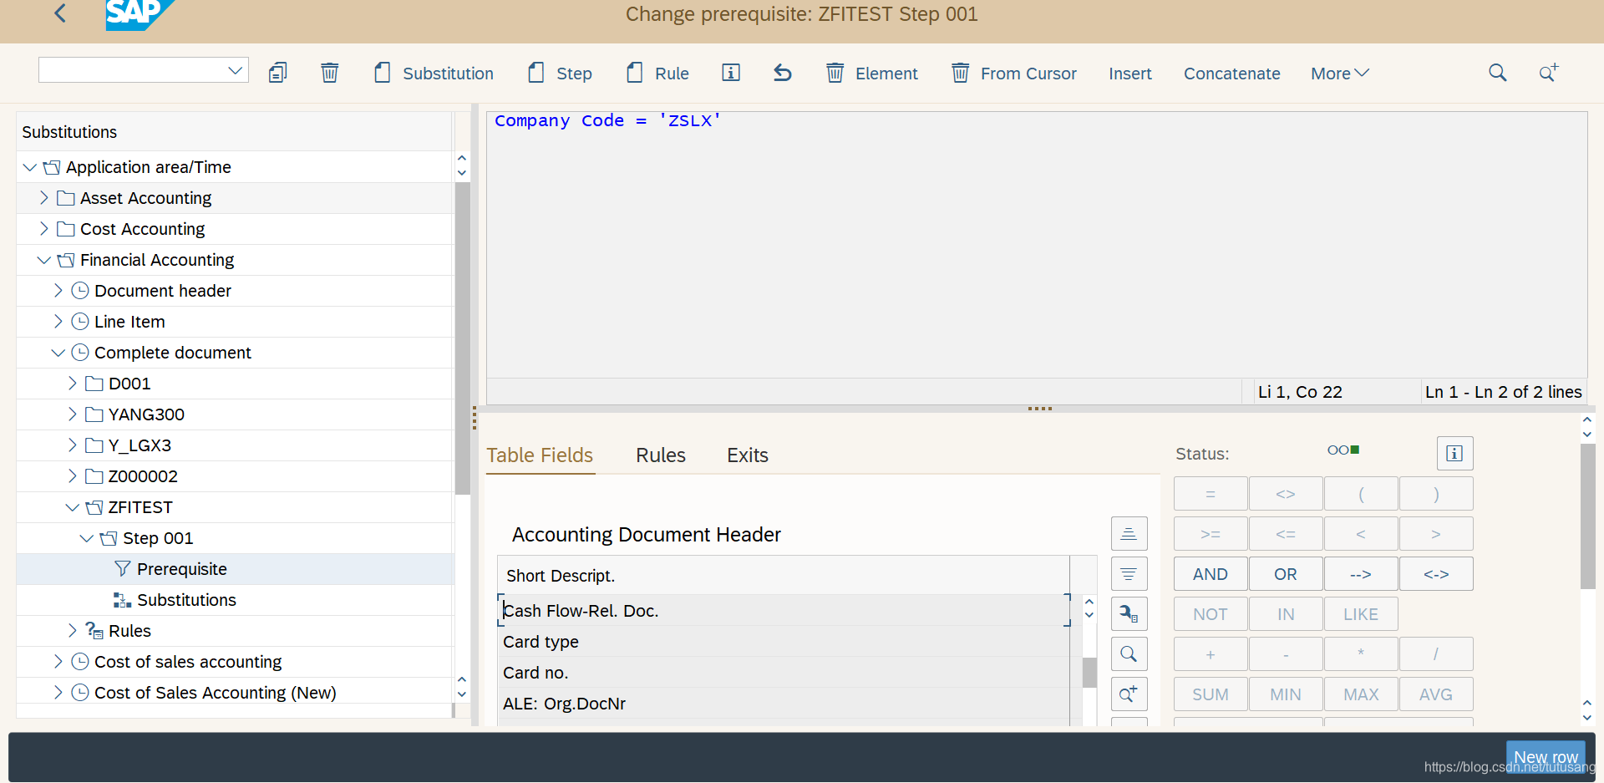The image size is (1604, 783).
Task: Create a new Step
Action: coord(560,74)
